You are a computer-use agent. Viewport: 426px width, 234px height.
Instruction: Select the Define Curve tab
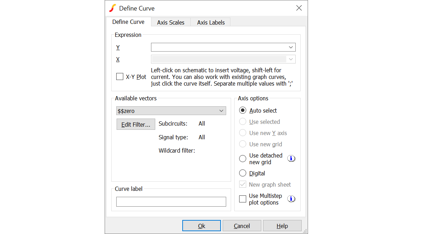pyautogui.click(x=128, y=22)
